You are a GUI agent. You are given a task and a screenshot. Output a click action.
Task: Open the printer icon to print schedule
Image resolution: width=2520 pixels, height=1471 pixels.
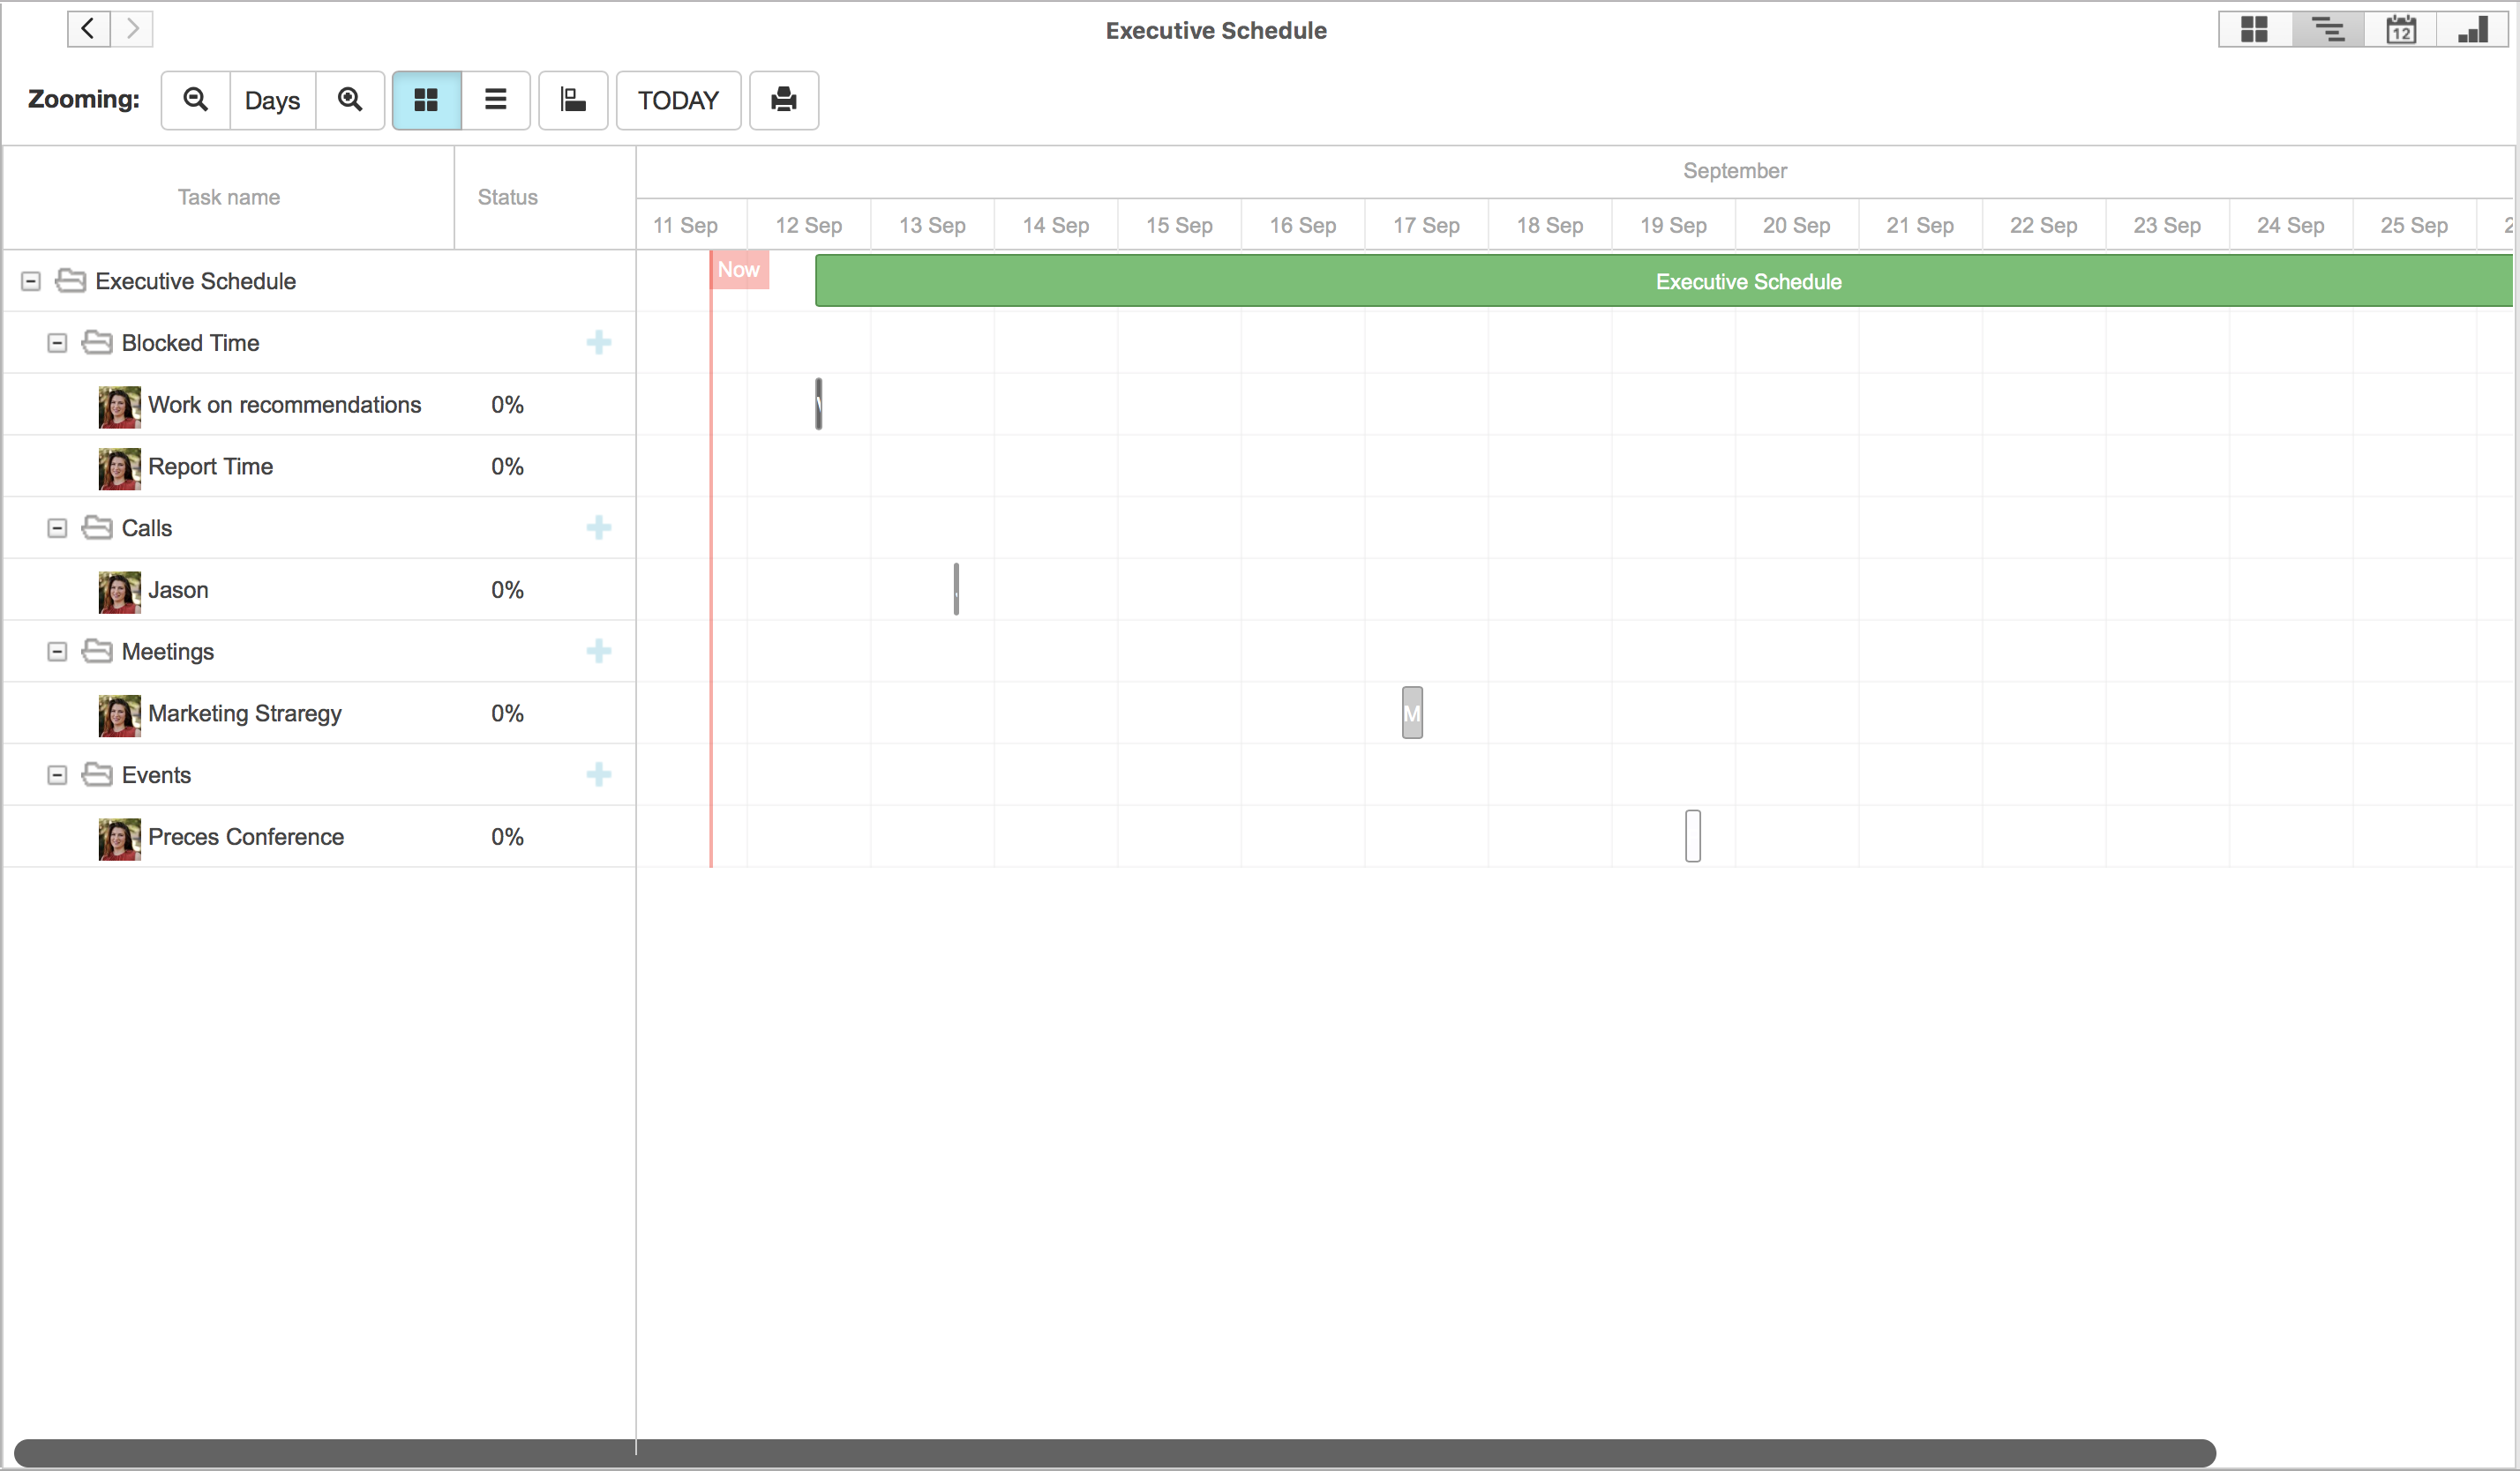784,100
